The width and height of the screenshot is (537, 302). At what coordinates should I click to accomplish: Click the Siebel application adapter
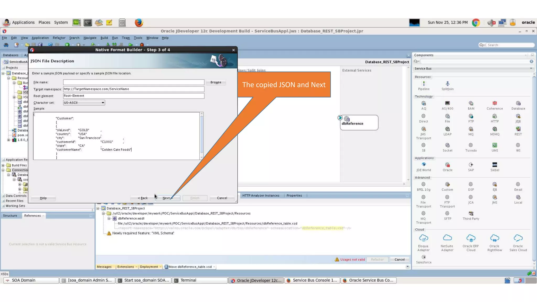click(495, 165)
